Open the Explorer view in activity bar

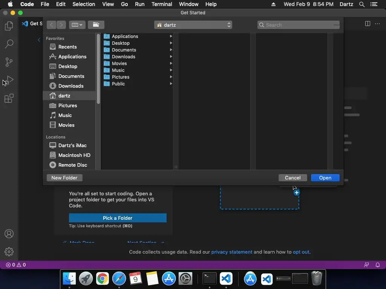pyautogui.click(x=9, y=26)
